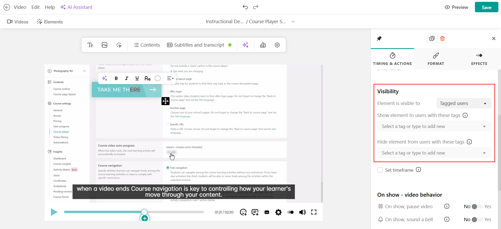Open the Edit menu
Screen dimensions: 501x229
(35, 7)
